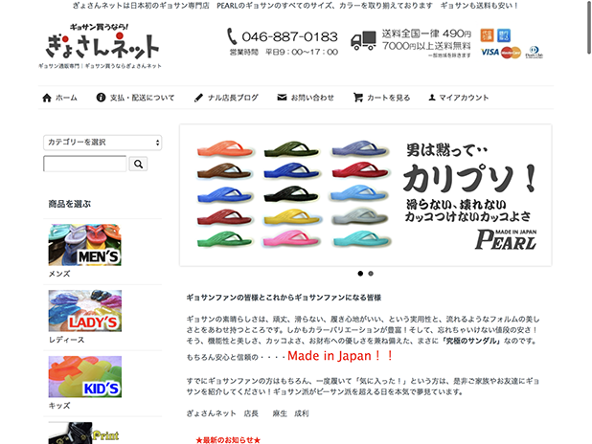Open the LADY'S category thumbnail
This screenshot has width=592, height=444.
point(85,311)
